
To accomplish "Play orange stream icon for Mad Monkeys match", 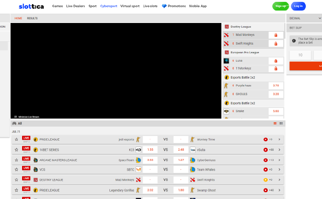I will coord(265,180).
